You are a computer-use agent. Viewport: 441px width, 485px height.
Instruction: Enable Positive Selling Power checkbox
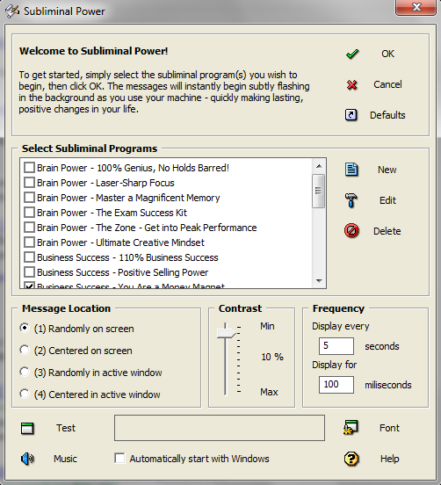[x=29, y=272]
